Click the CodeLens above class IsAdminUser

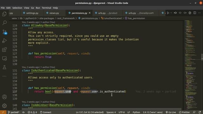[38, 102]
